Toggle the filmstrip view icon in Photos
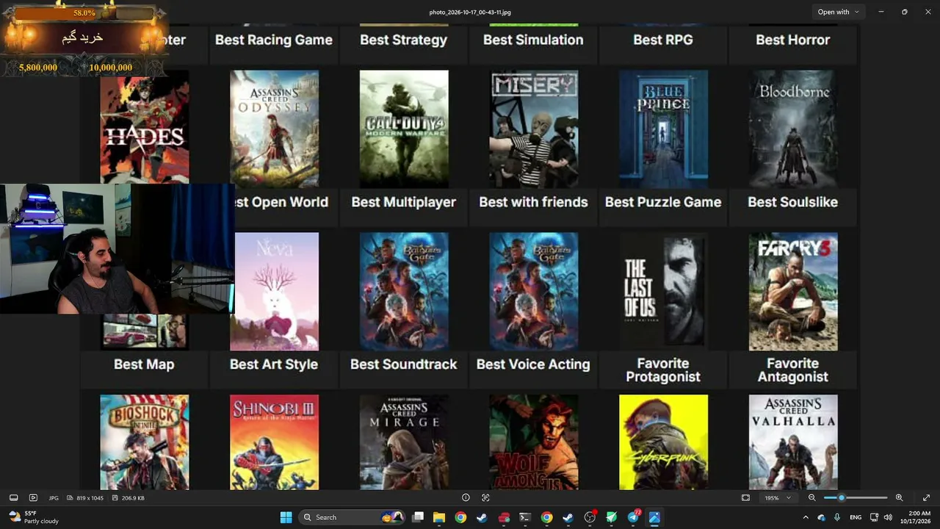This screenshot has width=940, height=529. 13,498
